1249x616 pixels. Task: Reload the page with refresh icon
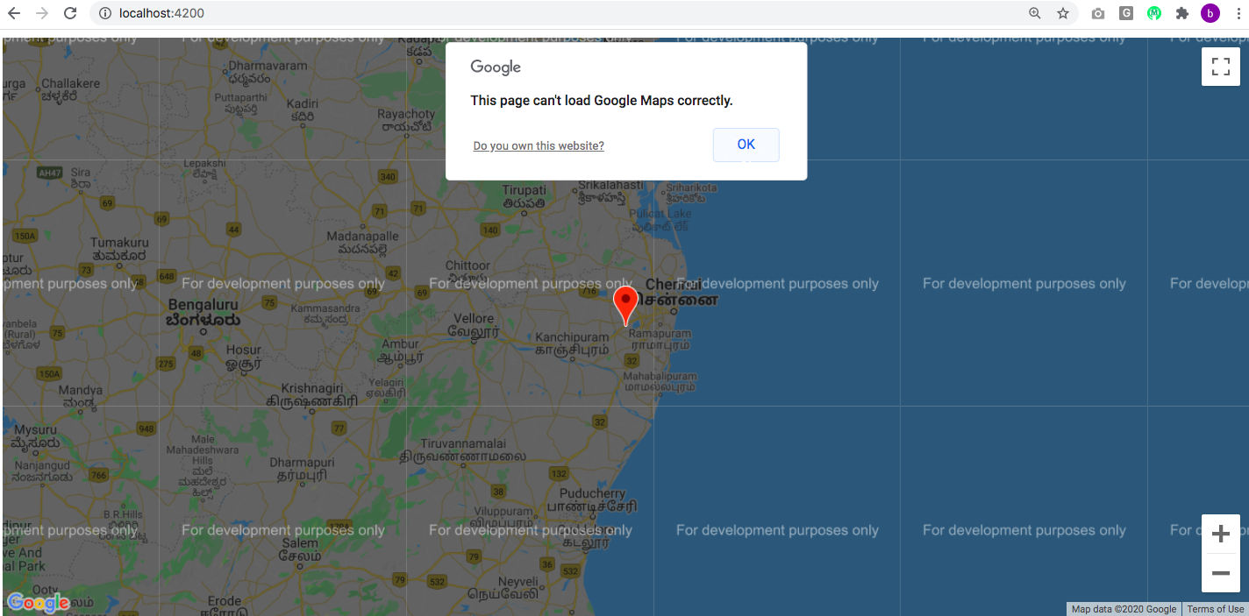pyautogui.click(x=71, y=13)
